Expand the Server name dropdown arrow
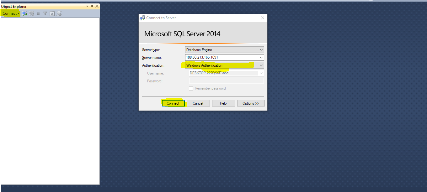Screen dimensions: 427x192 pyautogui.click(x=261, y=58)
